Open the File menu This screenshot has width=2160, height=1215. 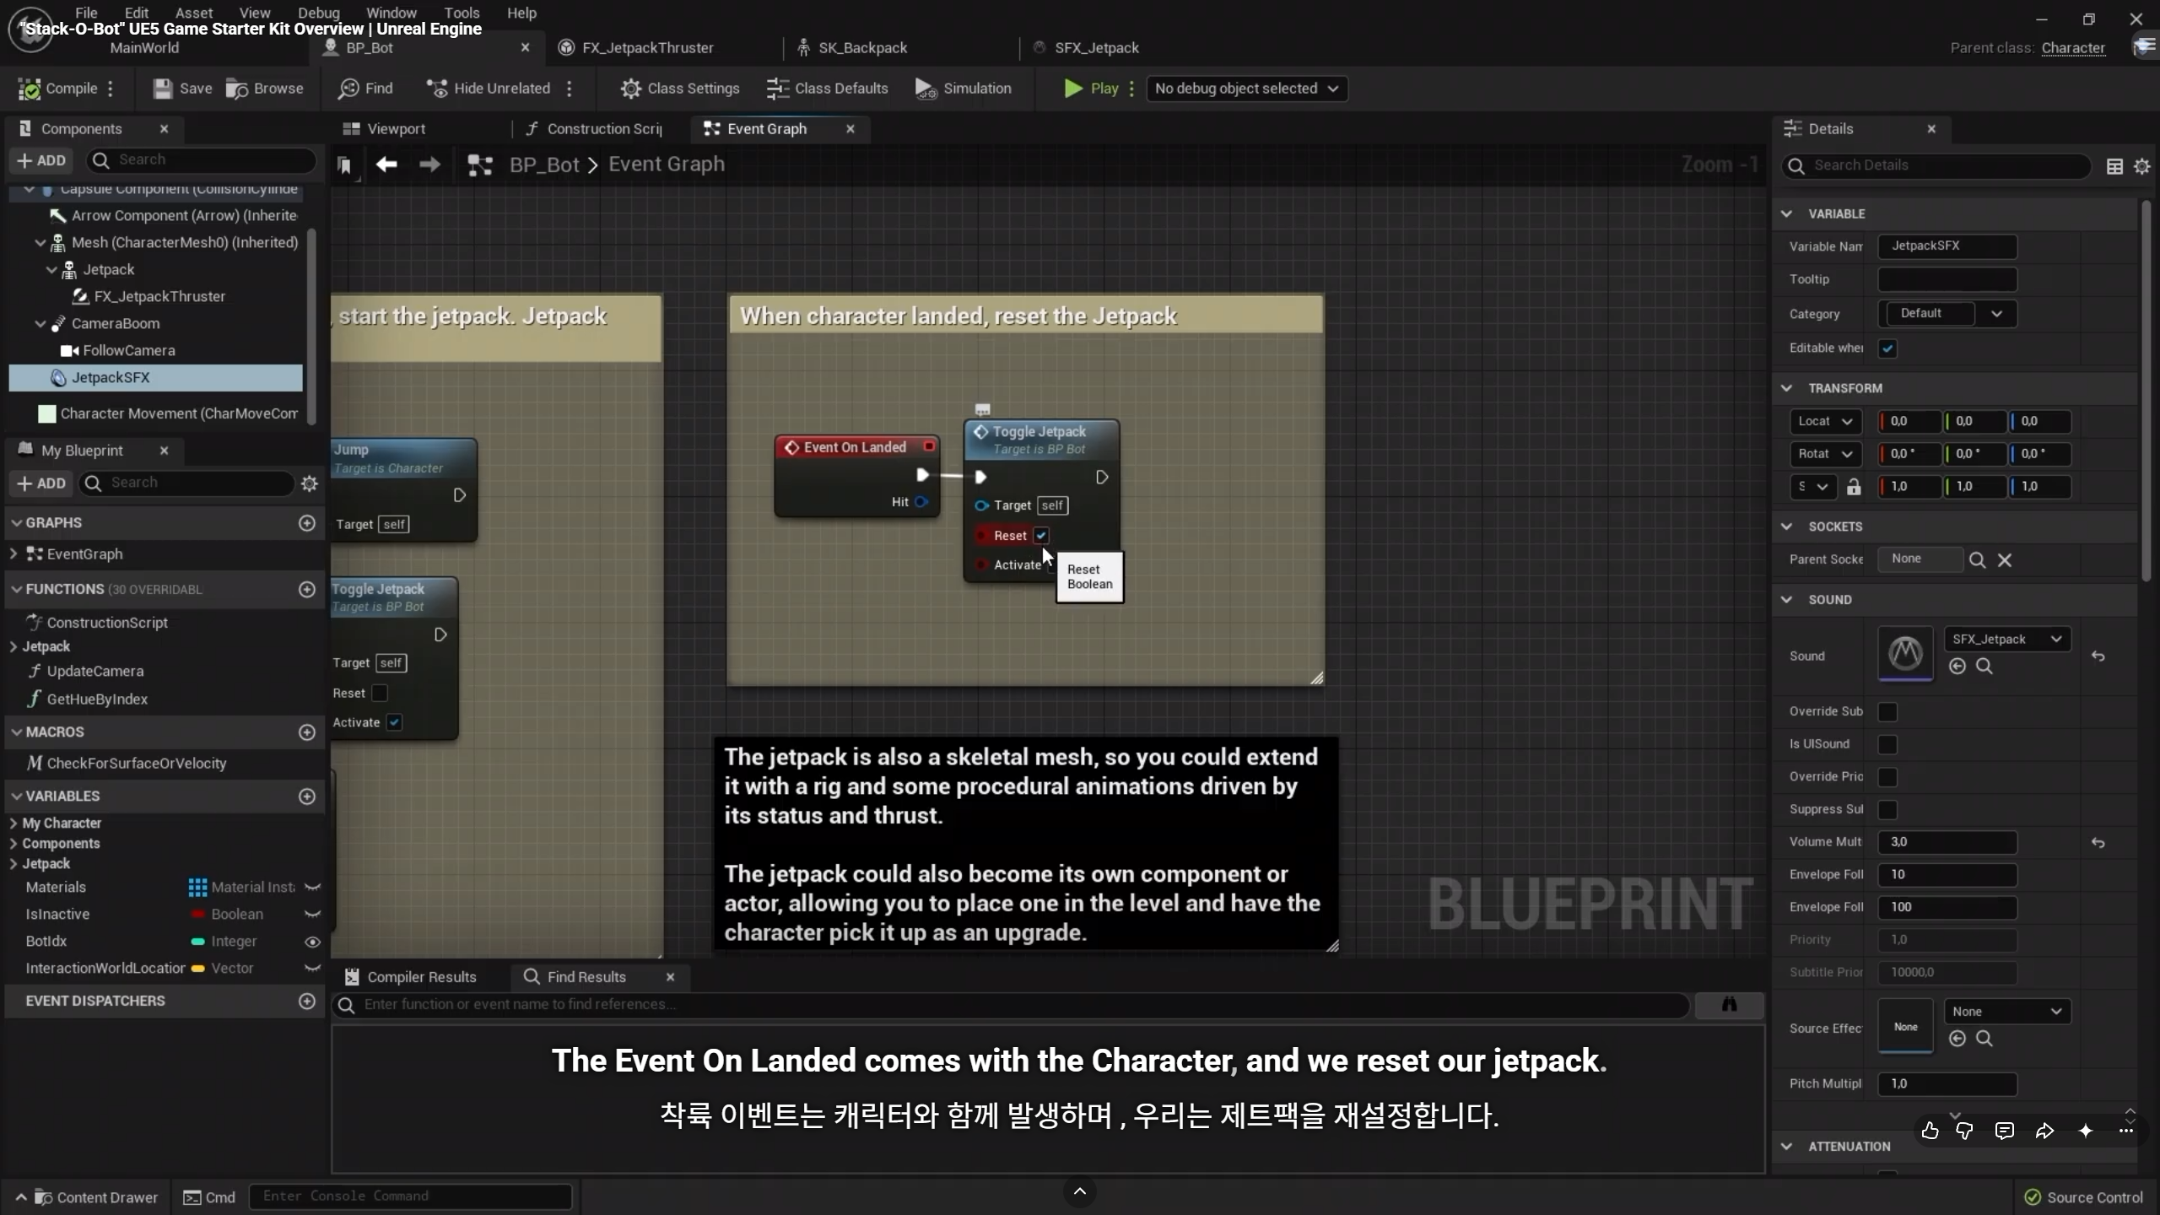[86, 13]
